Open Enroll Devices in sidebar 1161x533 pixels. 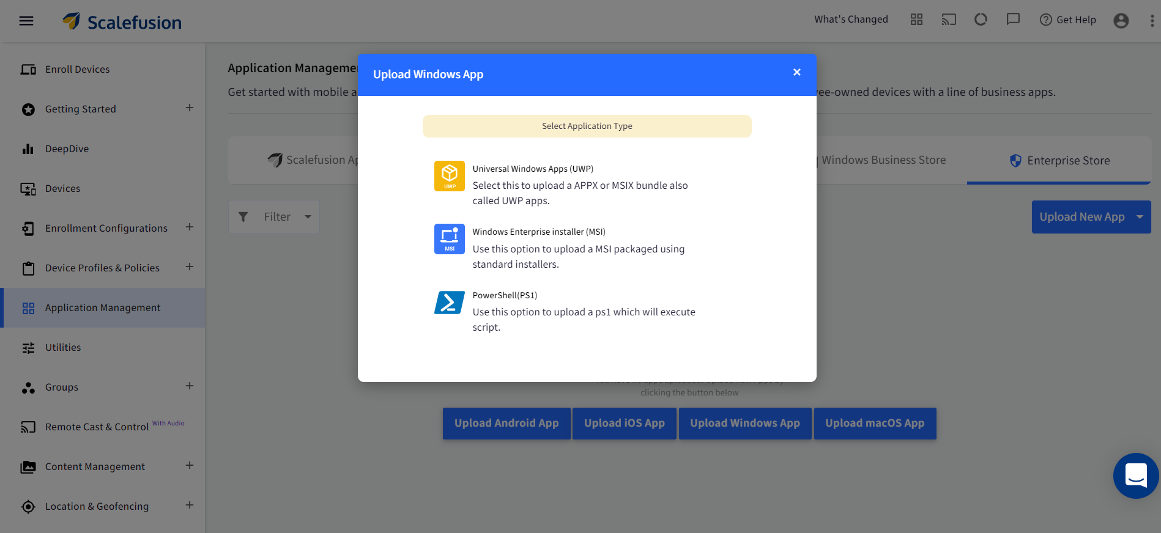[x=78, y=69]
